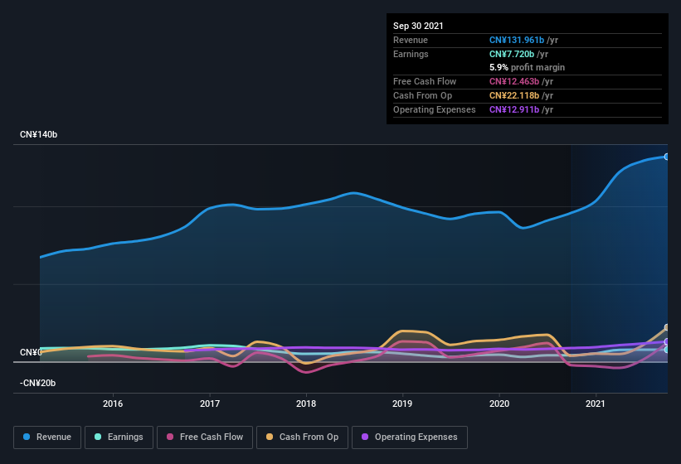Click the Cash From Op tooltip label
Image resolution: width=681 pixels, height=464 pixels.
(422, 95)
